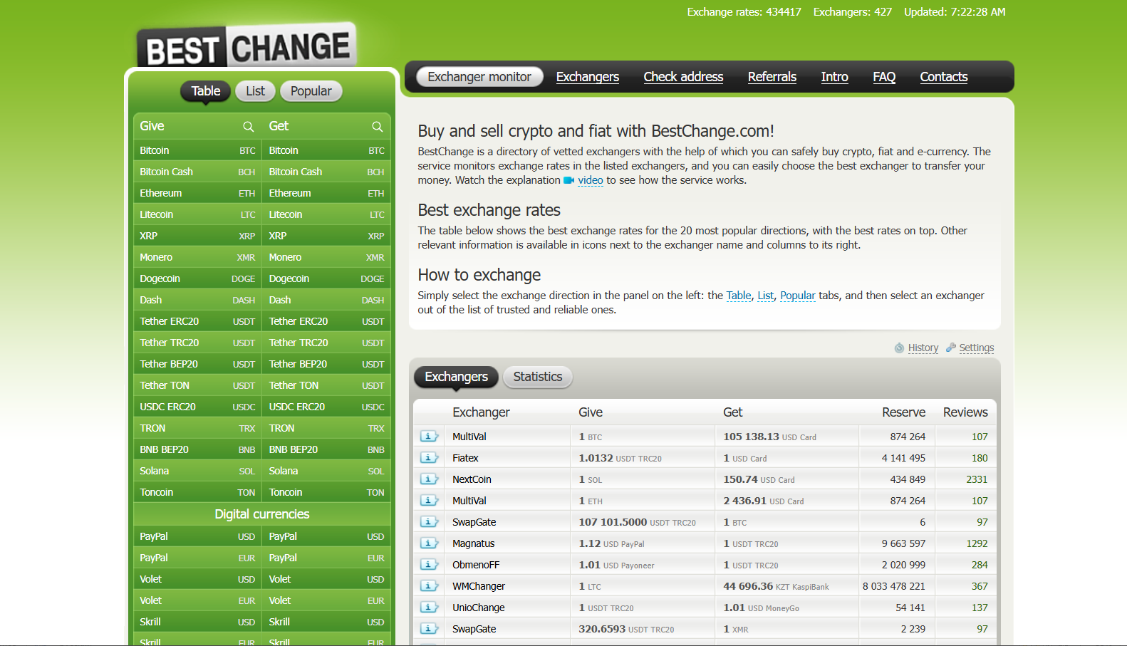Viewport: 1127px width, 646px height.
Task: Select Volet EUR in the Give column
Action: (197, 600)
